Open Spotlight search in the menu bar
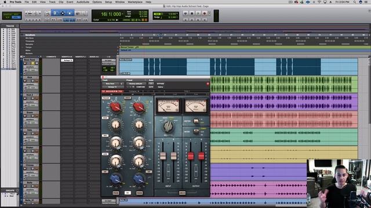 pyautogui.click(x=354, y=2)
